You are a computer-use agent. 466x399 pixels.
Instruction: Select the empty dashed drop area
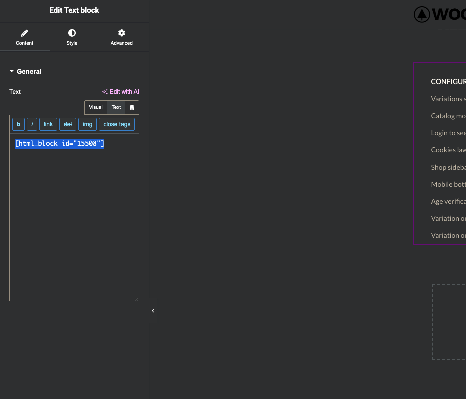point(449,322)
